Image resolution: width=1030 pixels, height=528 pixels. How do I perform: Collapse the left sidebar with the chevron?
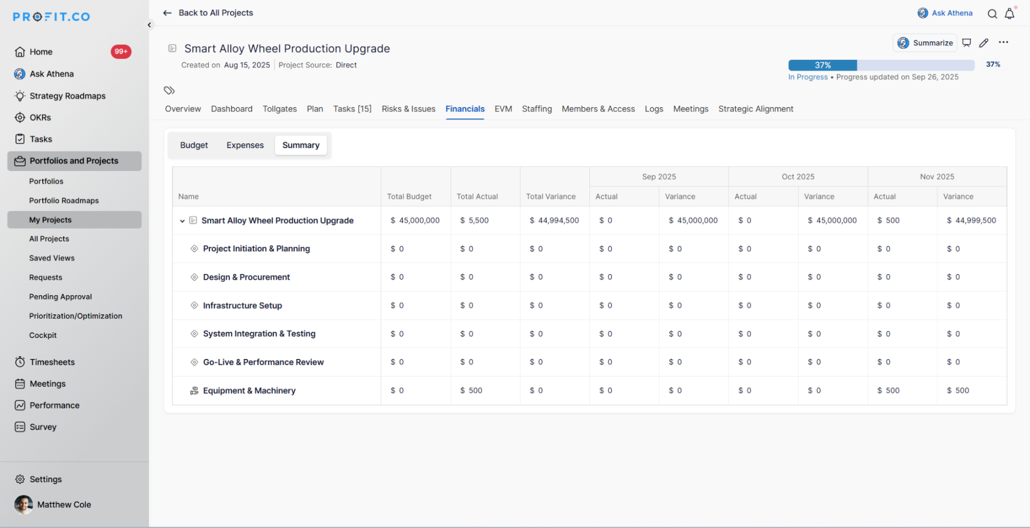click(x=149, y=25)
